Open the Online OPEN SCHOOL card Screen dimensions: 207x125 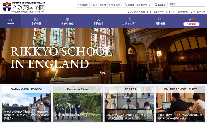[x=27, y=104]
